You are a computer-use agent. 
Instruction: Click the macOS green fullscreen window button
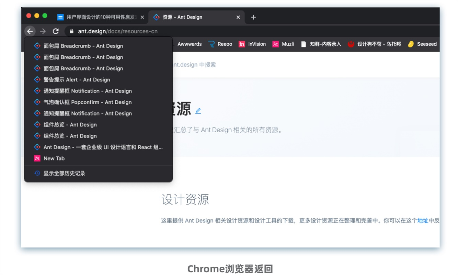pyautogui.click(x=45, y=16)
